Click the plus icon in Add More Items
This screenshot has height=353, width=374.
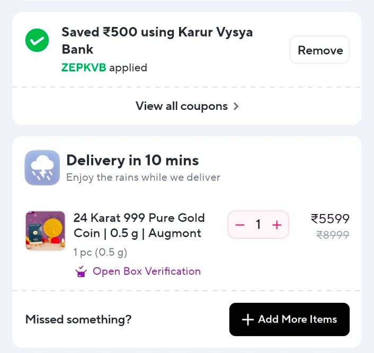(x=247, y=320)
